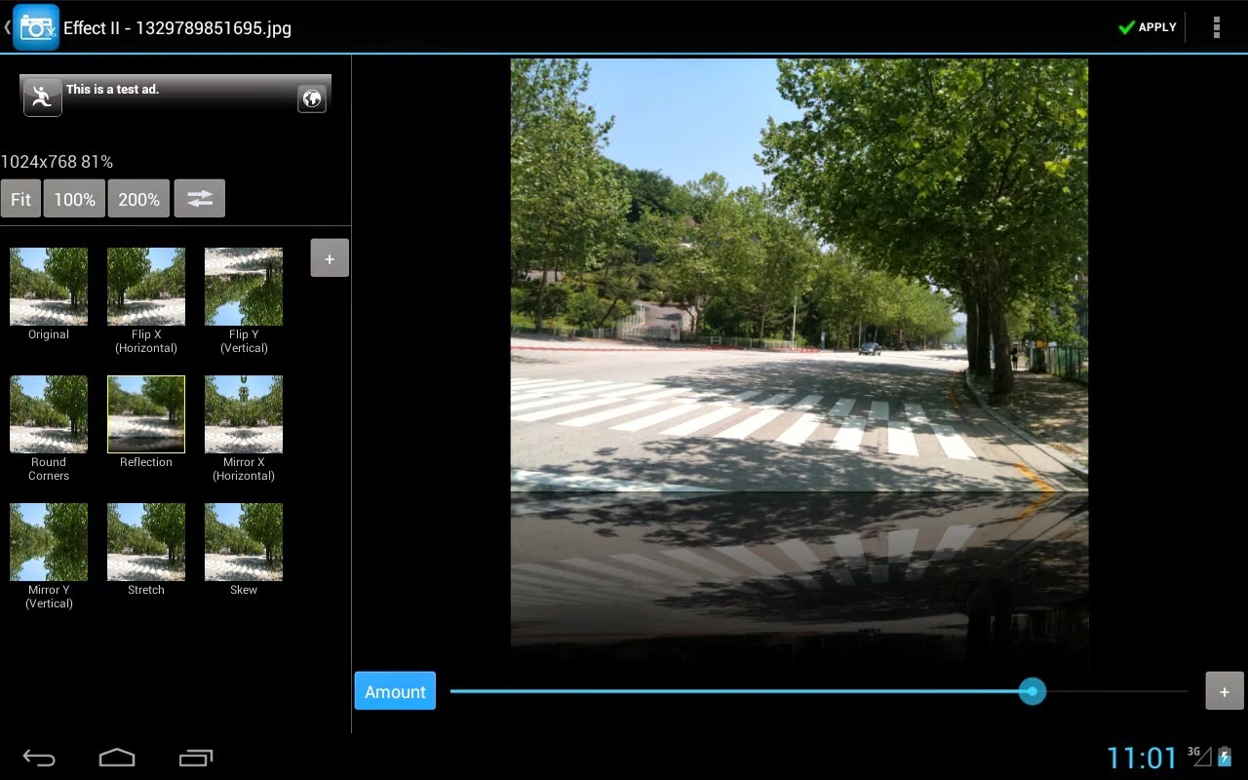Image resolution: width=1248 pixels, height=780 pixels.
Task: Tap the Android home navigation icon
Action: [x=117, y=758]
